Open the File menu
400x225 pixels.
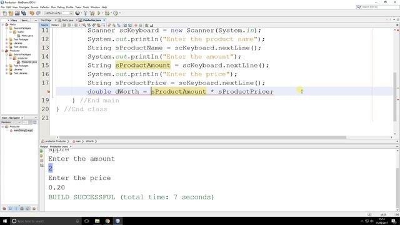[2, 7]
